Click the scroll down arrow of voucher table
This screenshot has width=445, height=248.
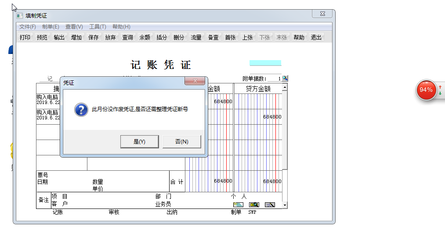pos(285,205)
